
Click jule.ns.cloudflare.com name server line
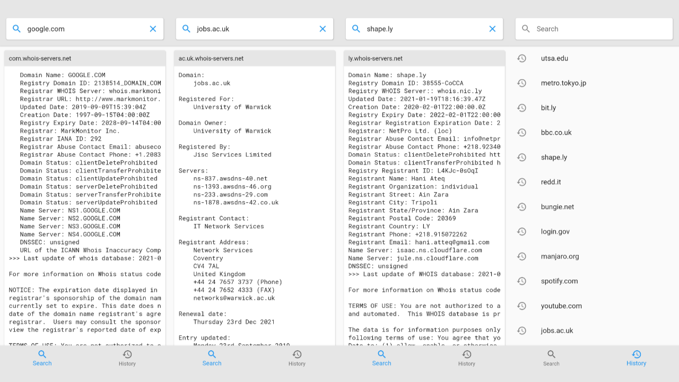[413, 258]
